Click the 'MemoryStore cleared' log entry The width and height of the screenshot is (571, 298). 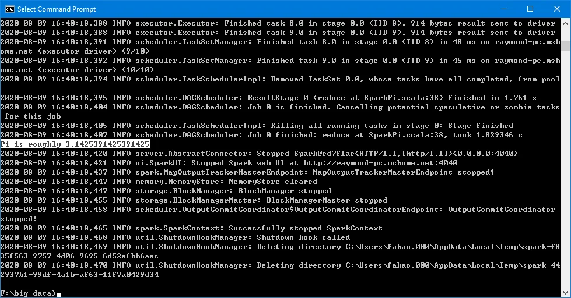pos(275,181)
